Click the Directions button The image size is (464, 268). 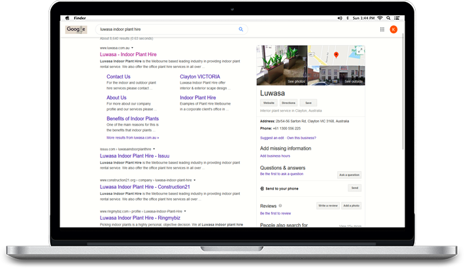tap(288, 103)
